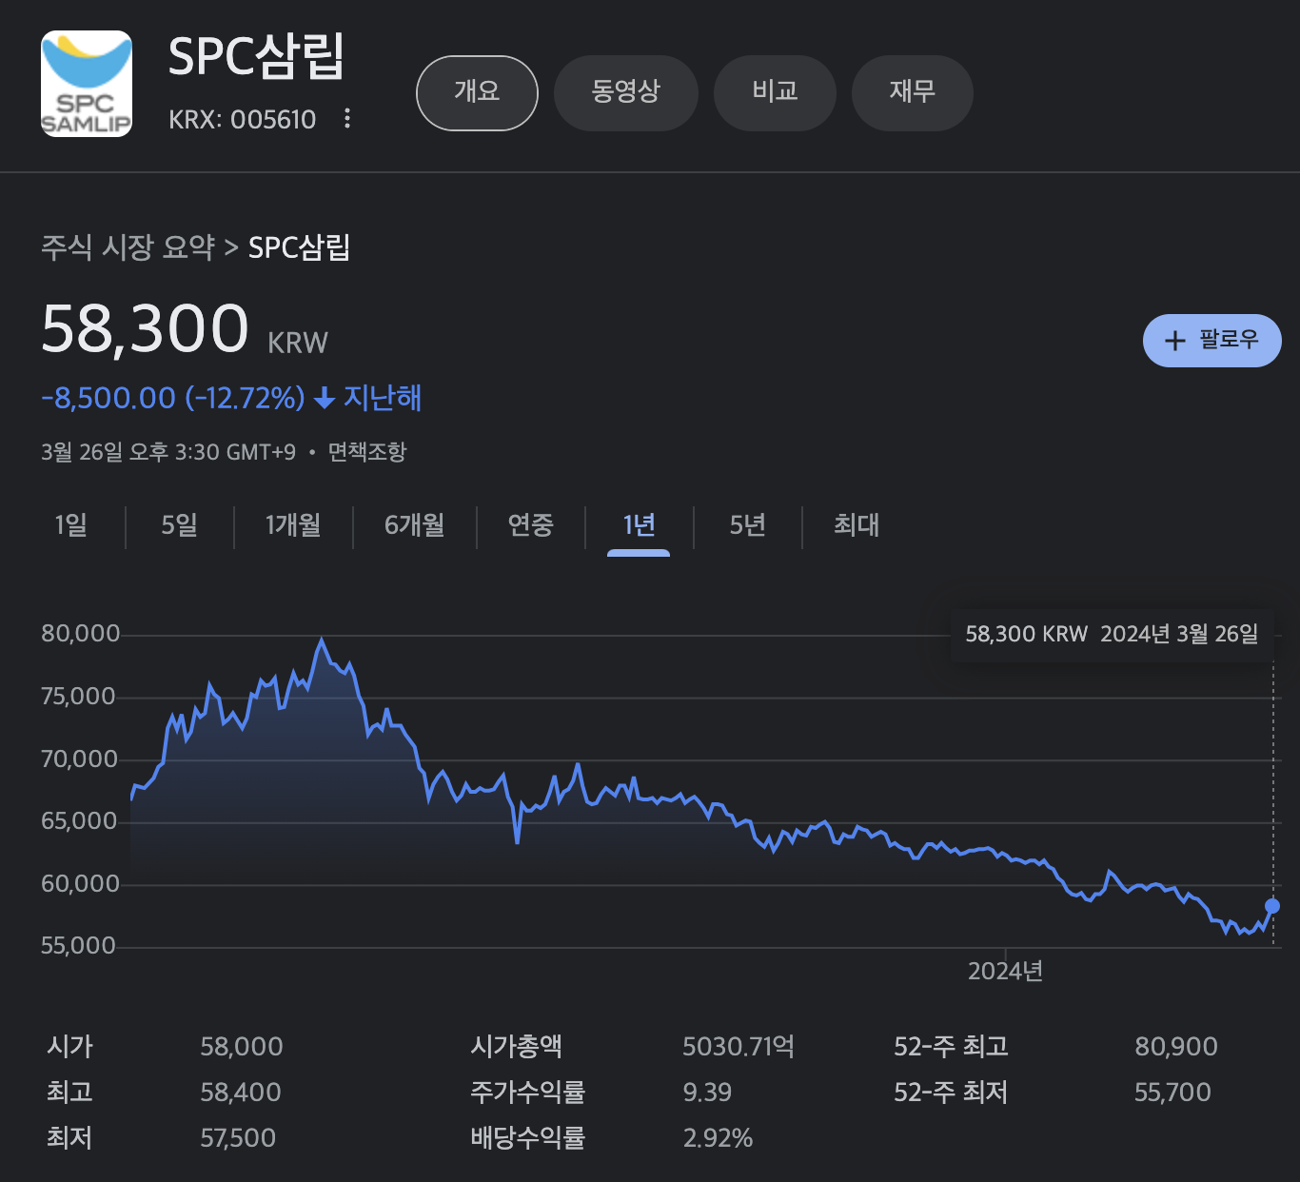Open the 비교 tab
Image resolution: width=1300 pixels, height=1182 pixels.
point(775,92)
